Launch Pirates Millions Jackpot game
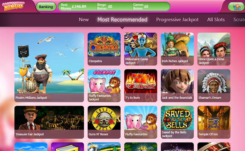 pos(49,67)
